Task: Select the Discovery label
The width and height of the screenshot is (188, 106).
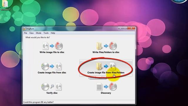Action: [106, 93]
